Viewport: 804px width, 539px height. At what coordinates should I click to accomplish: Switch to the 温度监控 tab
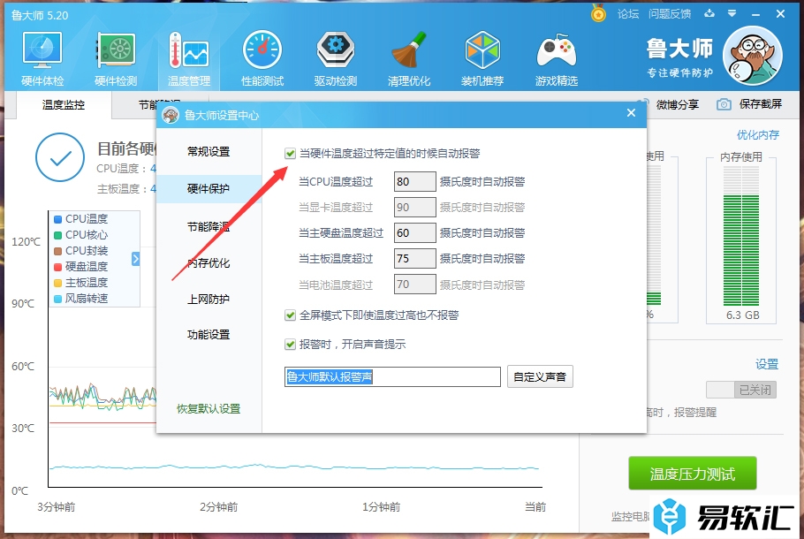pos(64,105)
